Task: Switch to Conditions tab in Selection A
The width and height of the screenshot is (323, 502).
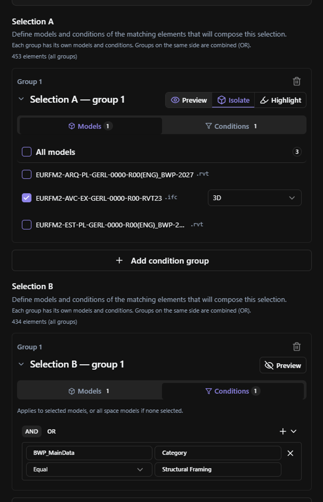Action: (x=233, y=126)
